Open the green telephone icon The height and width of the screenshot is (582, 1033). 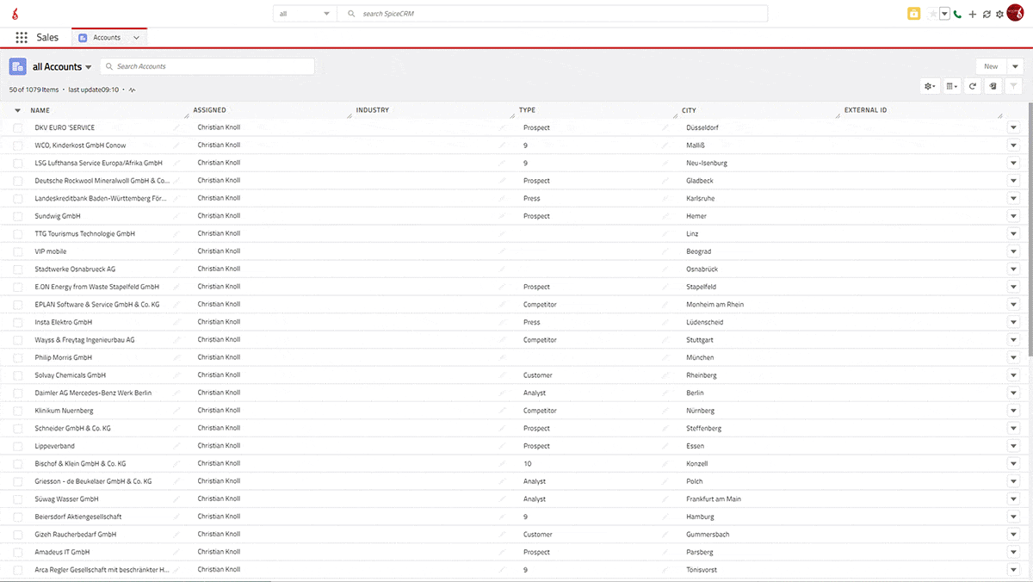coord(958,14)
